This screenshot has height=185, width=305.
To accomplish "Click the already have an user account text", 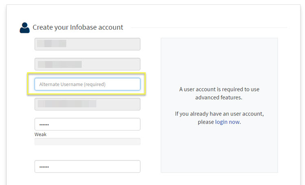I will coord(219,114).
